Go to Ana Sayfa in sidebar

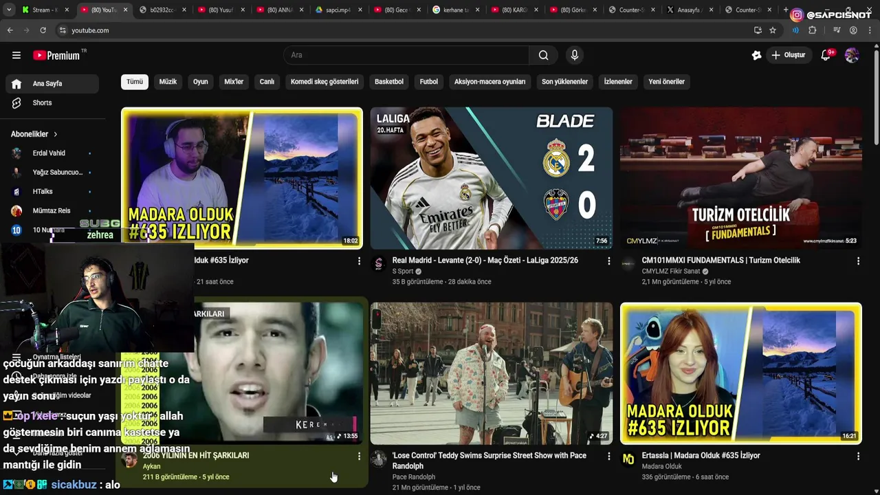[x=52, y=83]
